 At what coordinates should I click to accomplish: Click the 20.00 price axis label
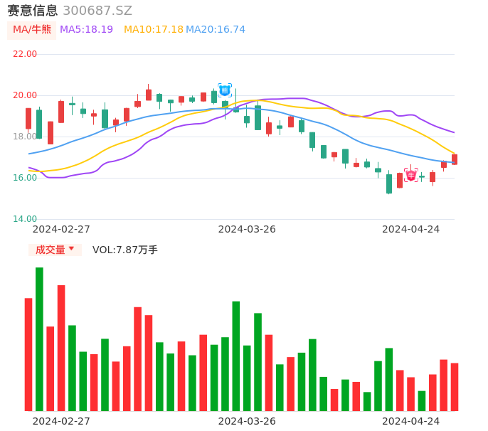[25, 95]
